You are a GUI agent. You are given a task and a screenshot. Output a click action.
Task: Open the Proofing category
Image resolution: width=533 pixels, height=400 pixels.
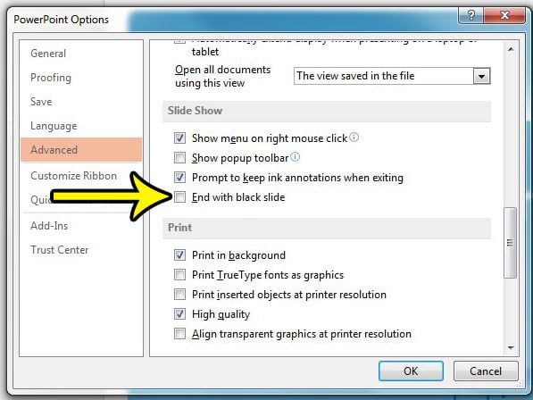51,78
